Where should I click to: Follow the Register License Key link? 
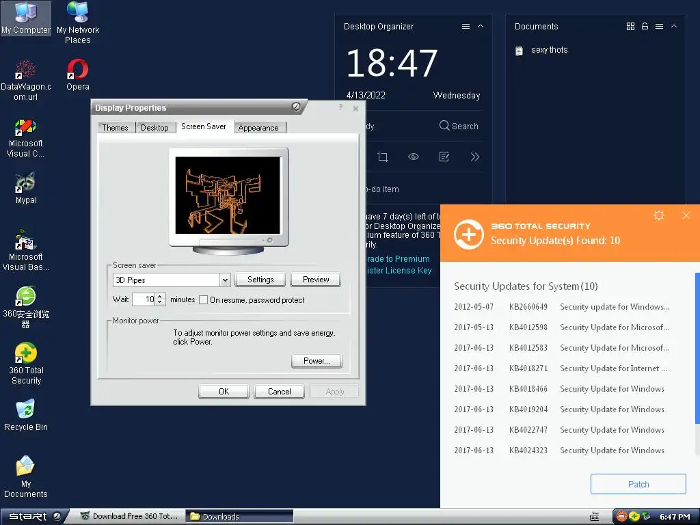pos(399,271)
